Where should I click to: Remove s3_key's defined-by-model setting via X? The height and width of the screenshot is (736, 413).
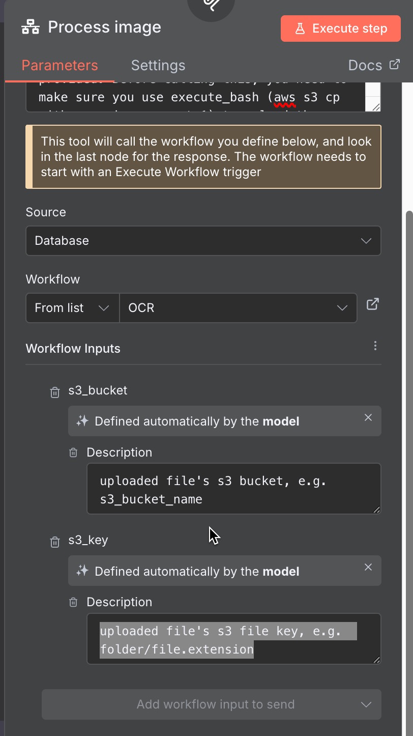(368, 567)
